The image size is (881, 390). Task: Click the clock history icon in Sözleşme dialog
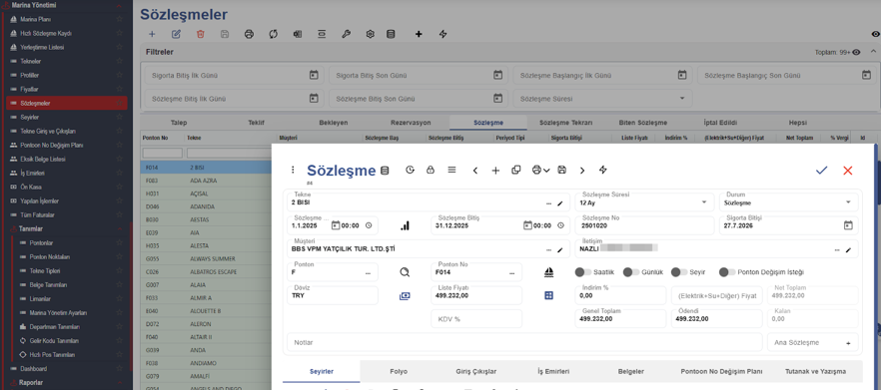tap(410, 170)
